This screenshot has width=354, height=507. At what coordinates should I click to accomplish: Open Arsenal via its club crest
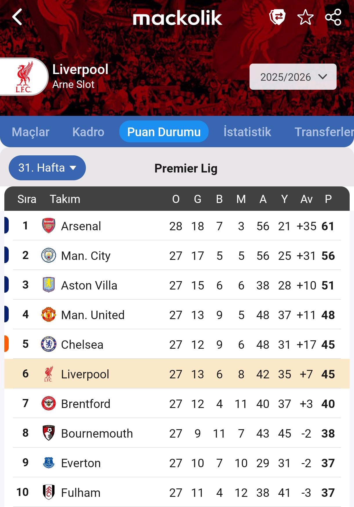click(x=48, y=226)
